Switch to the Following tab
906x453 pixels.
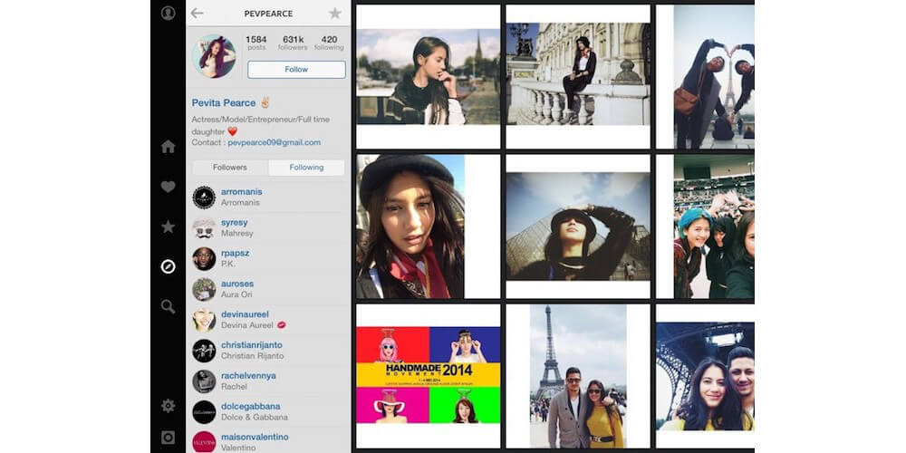306,168
